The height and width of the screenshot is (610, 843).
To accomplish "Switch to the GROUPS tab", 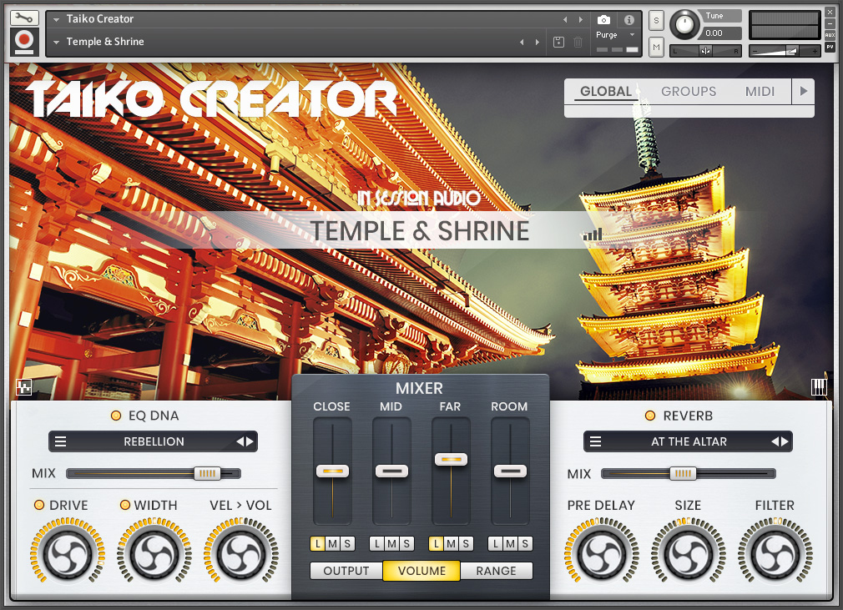I will (689, 91).
